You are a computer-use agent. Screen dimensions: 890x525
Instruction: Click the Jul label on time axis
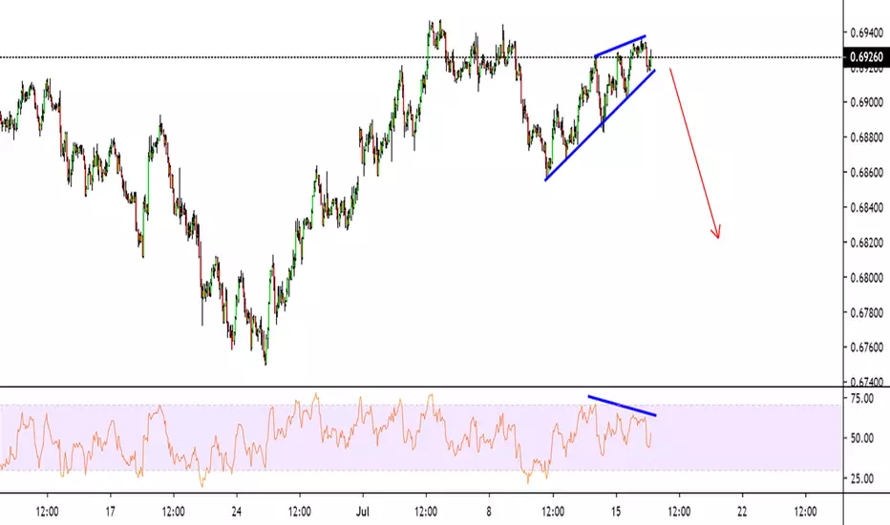[362, 512]
